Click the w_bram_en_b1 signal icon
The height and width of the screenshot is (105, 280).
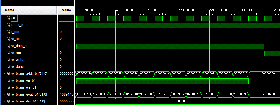tap(9, 81)
